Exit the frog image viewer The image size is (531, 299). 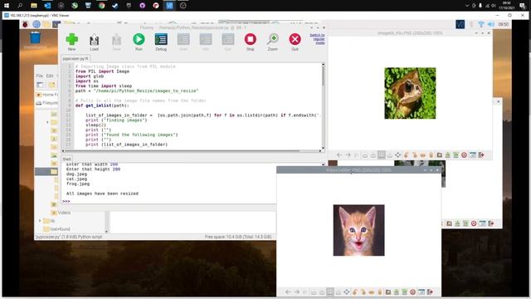click(481, 155)
